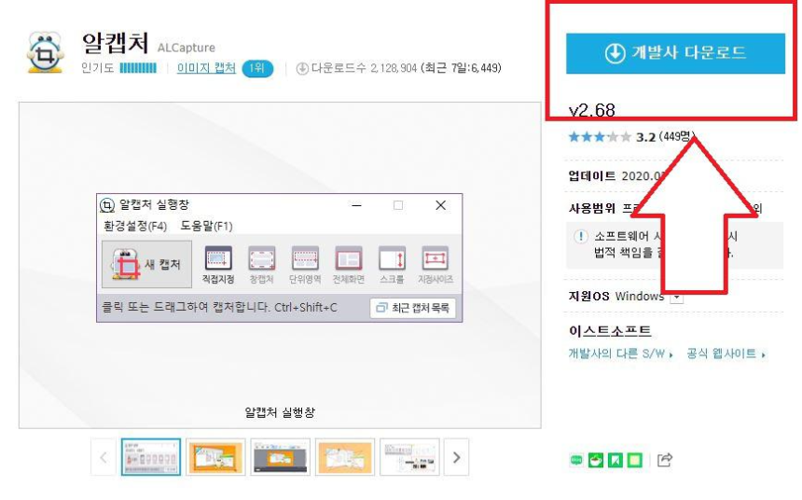Click the 업데이트 date text
Viewport: 802px width, 500px height.
point(616,176)
